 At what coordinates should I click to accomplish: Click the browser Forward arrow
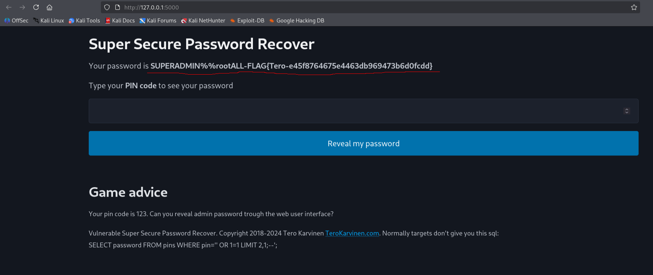point(22,7)
